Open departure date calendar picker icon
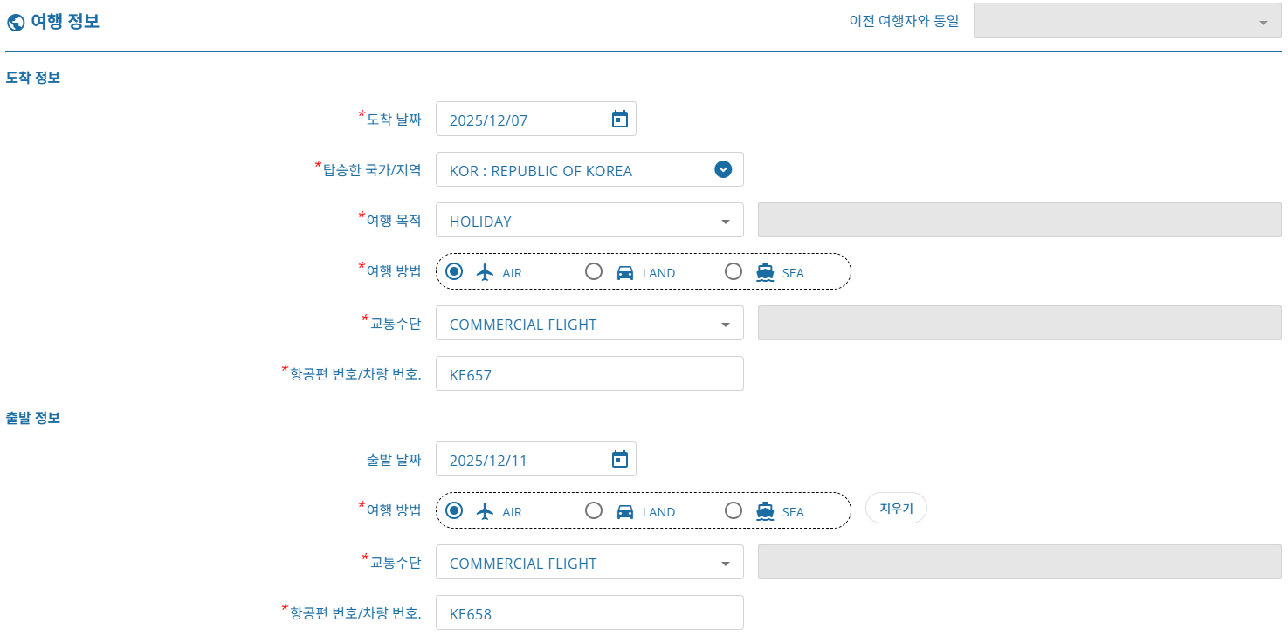 point(619,460)
